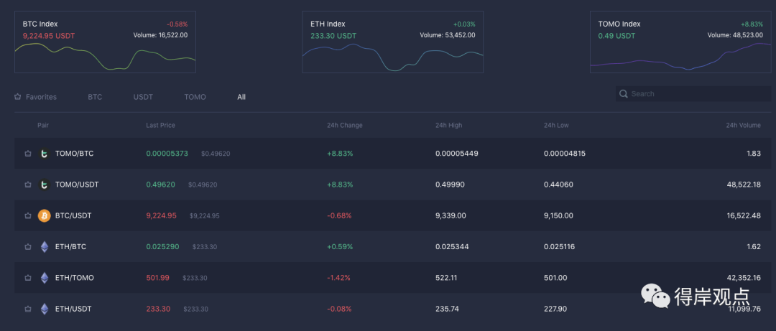
Task: Open the ETH/USDT pair name
Action: 73,309
